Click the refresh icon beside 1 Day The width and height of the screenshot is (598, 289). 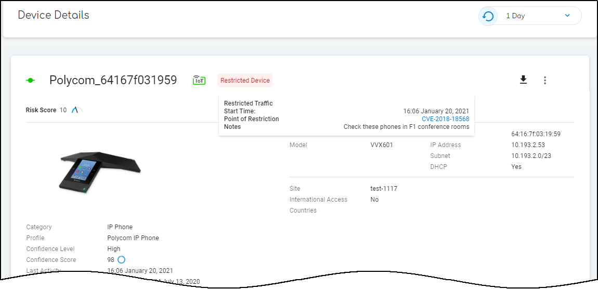click(488, 16)
